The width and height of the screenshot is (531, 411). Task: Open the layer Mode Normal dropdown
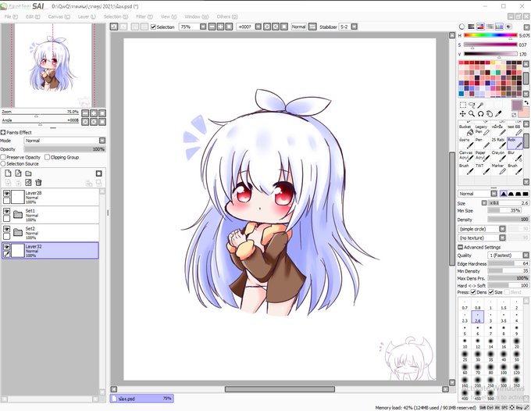[x=65, y=141]
